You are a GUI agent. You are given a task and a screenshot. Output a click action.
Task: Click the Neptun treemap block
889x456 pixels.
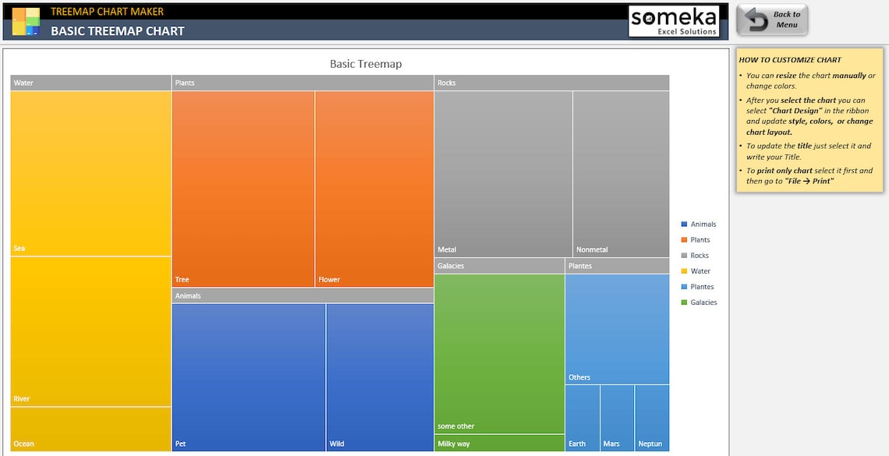652,418
